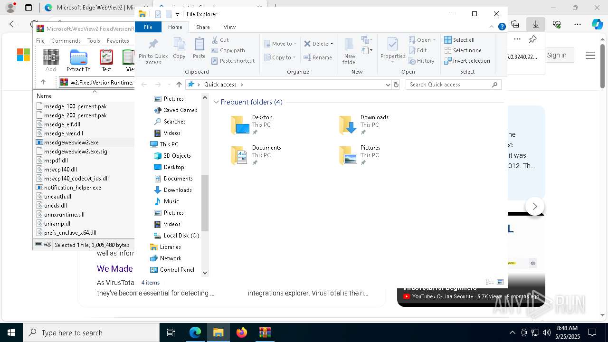This screenshot has width=608, height=342.
Task: Open WinRAR Tools menu
Action: point(94,41)
